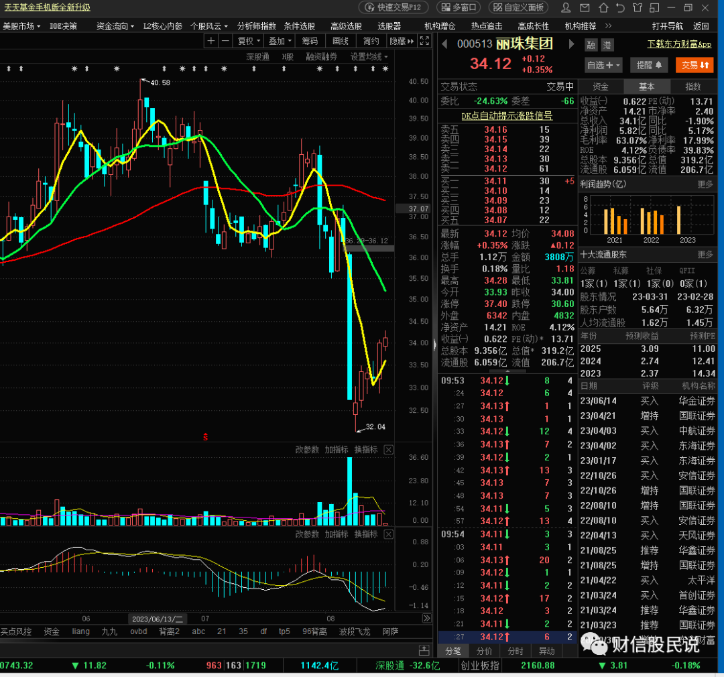Go to home page icon

point(603,8)
